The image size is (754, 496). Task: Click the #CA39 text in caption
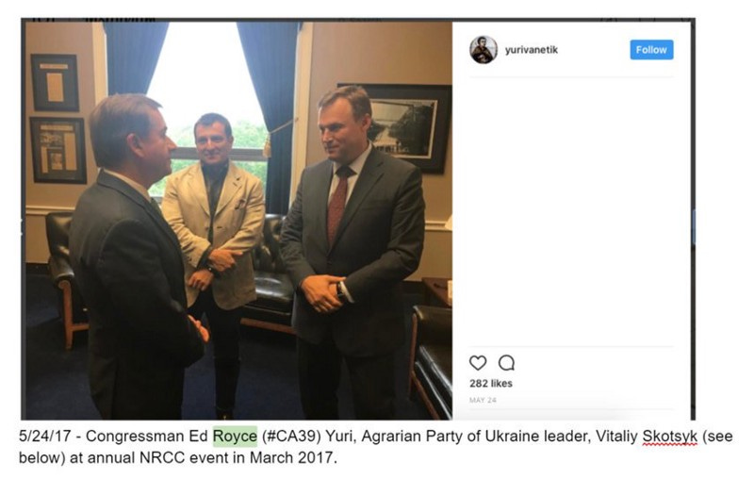(292, 437)
